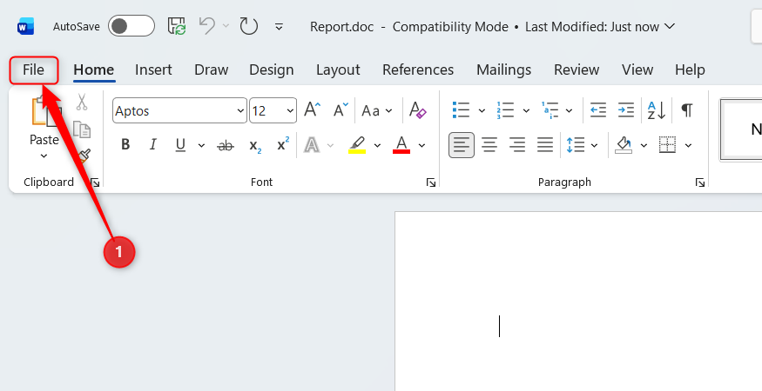Select Justify alignment
The width and height of the screenshot is (762, 391).
545,144
